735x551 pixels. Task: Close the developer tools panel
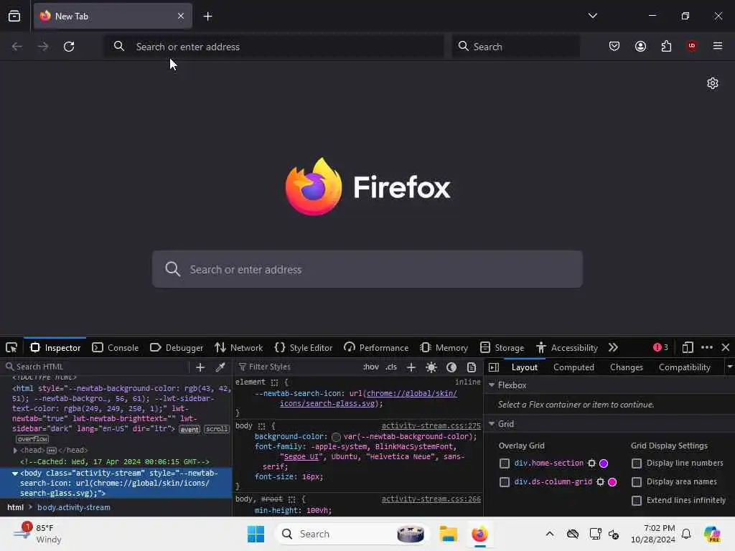coord(726,348)
